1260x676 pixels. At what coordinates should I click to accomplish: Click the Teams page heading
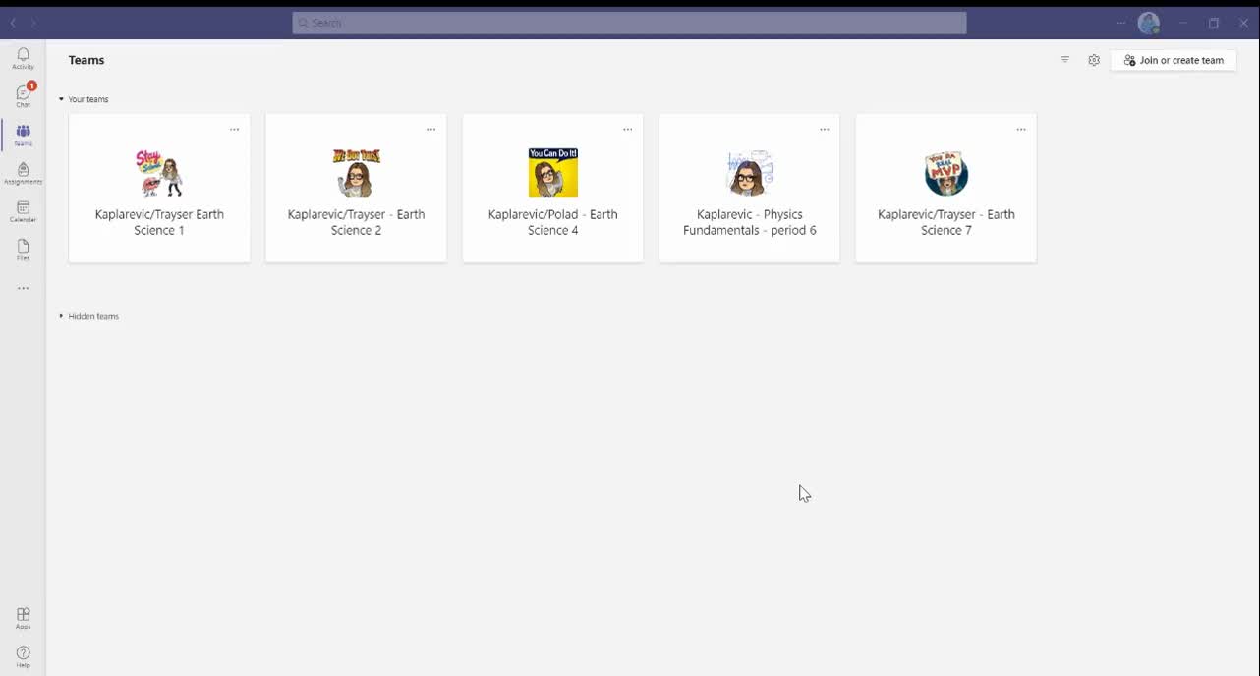[86, 60]
